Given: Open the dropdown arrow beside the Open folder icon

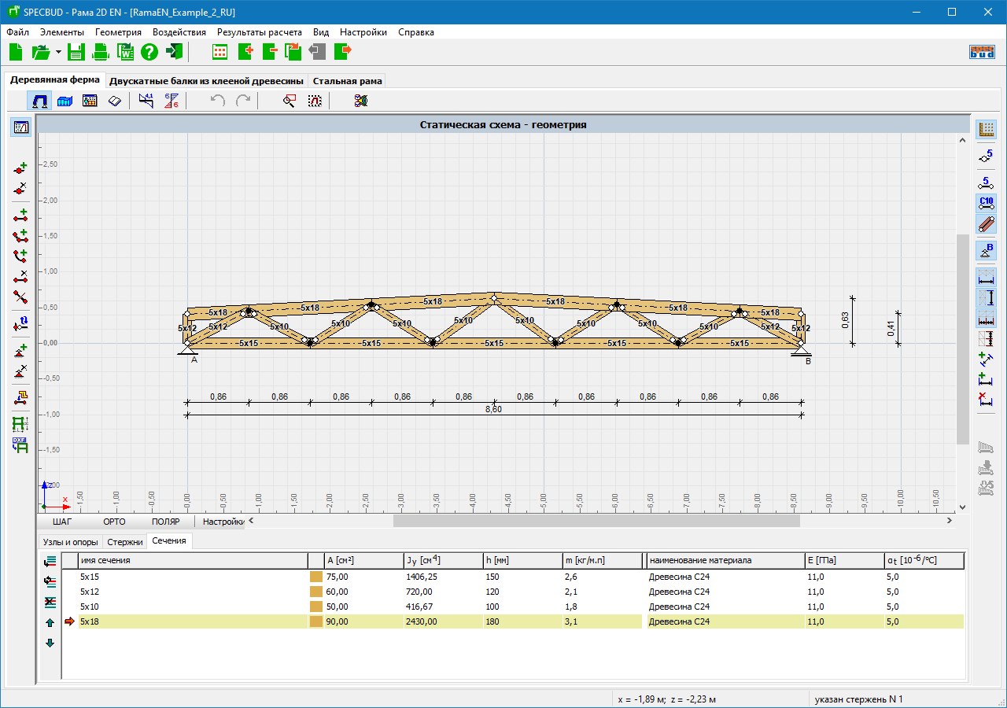Looking at the screenshot, I should tap(59, 53).
